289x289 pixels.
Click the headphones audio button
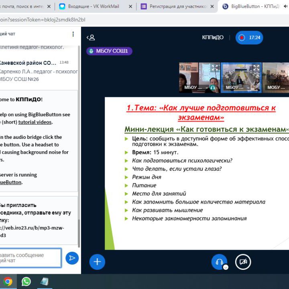[x=219, y=262]
